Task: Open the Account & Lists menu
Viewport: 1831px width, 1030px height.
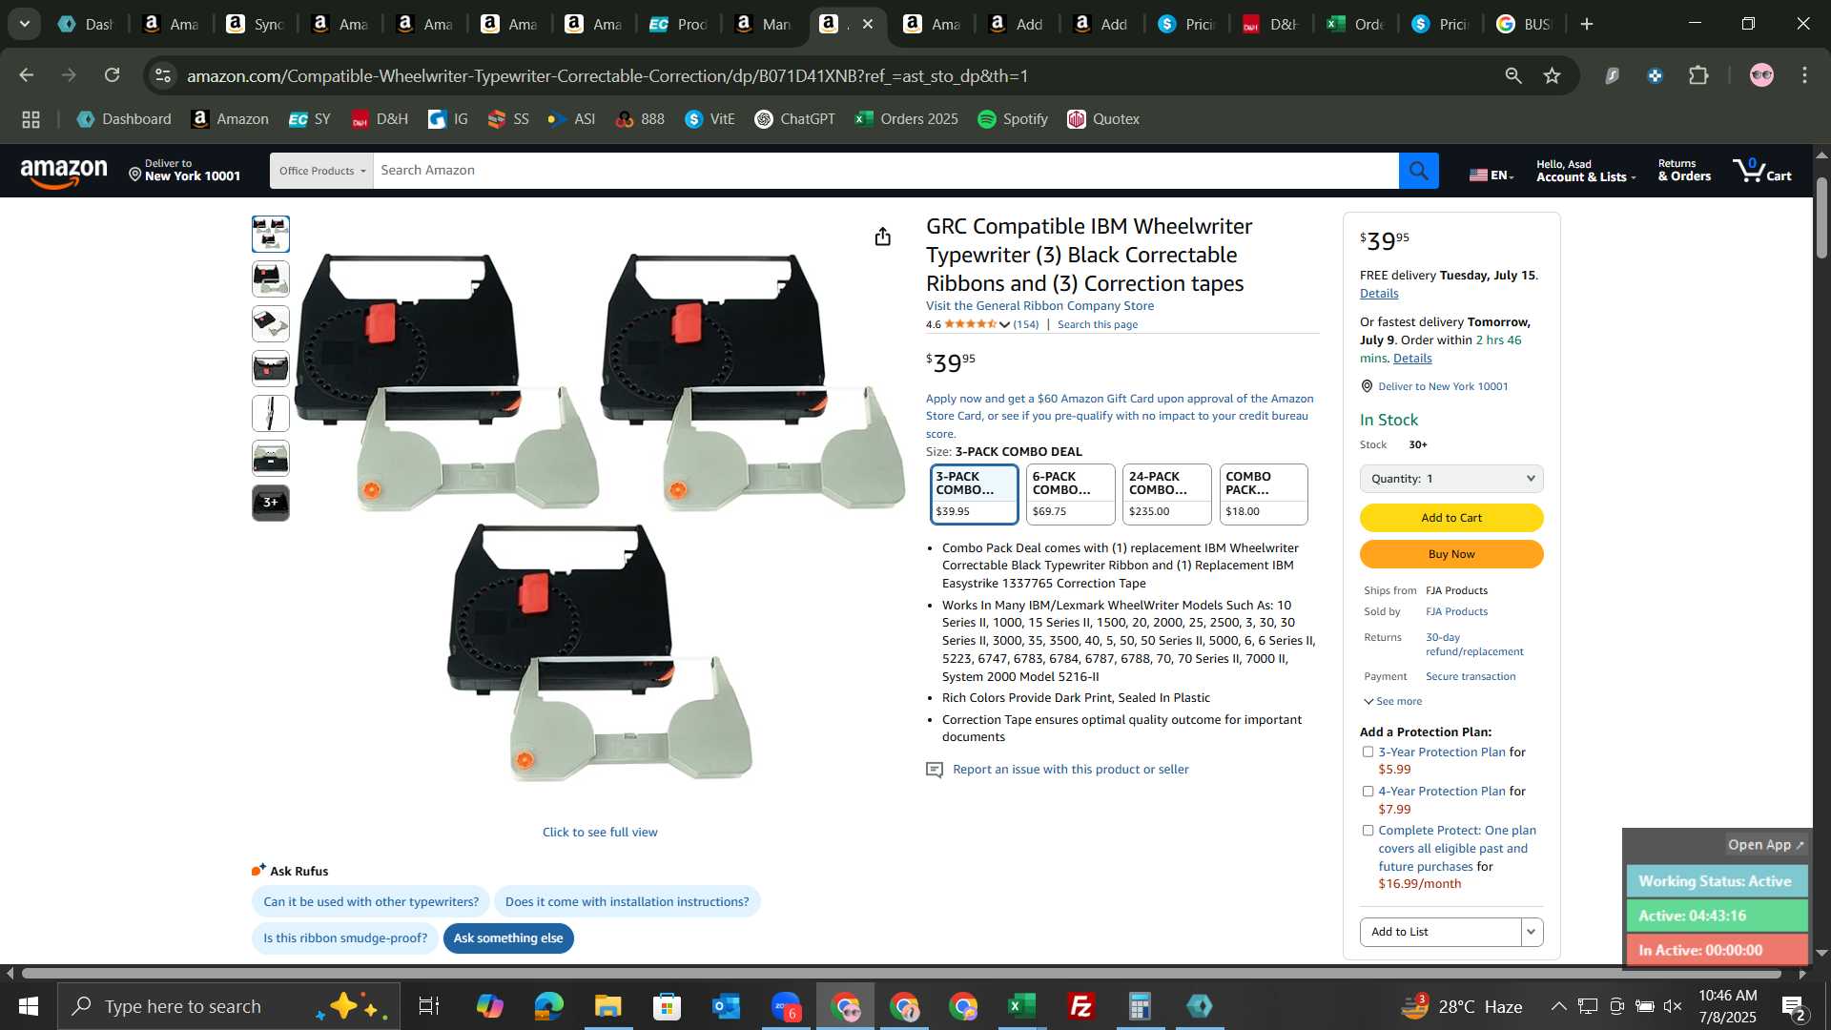Action: coord(1585,171)
